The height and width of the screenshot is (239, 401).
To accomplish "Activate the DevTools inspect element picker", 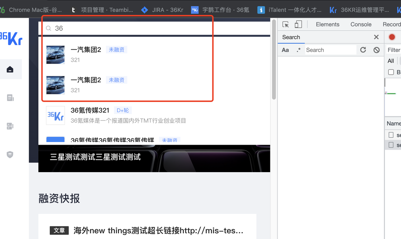I will coord(285,24).
